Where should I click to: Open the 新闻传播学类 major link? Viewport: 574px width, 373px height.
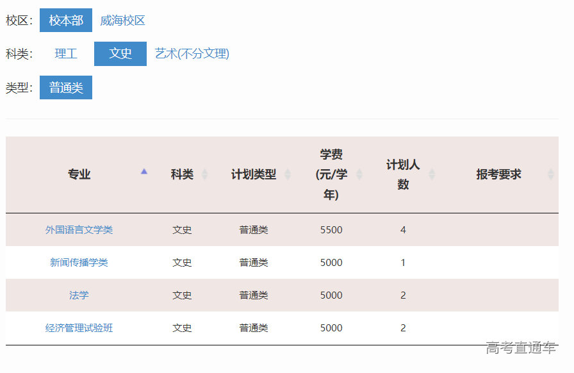pos(78,262)
